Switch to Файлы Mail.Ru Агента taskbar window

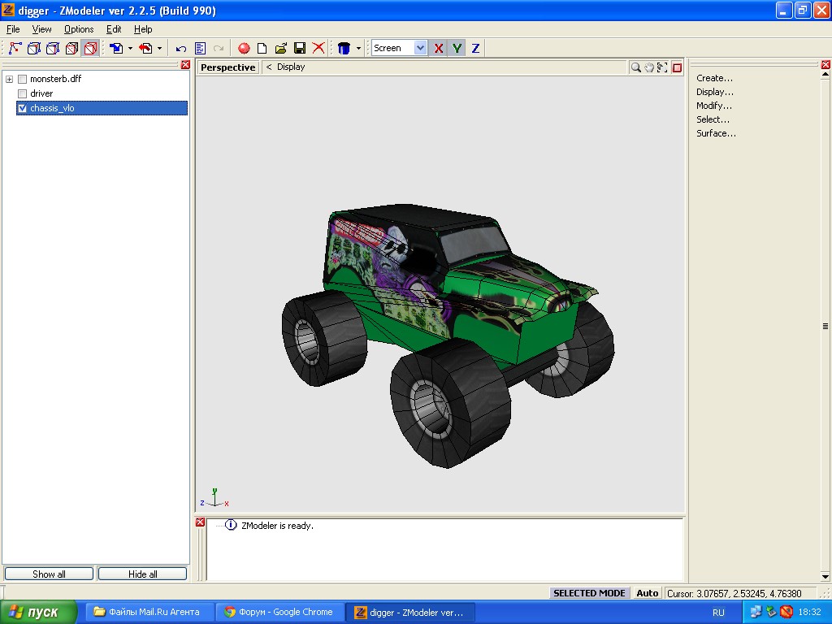[x=149, y=613]
